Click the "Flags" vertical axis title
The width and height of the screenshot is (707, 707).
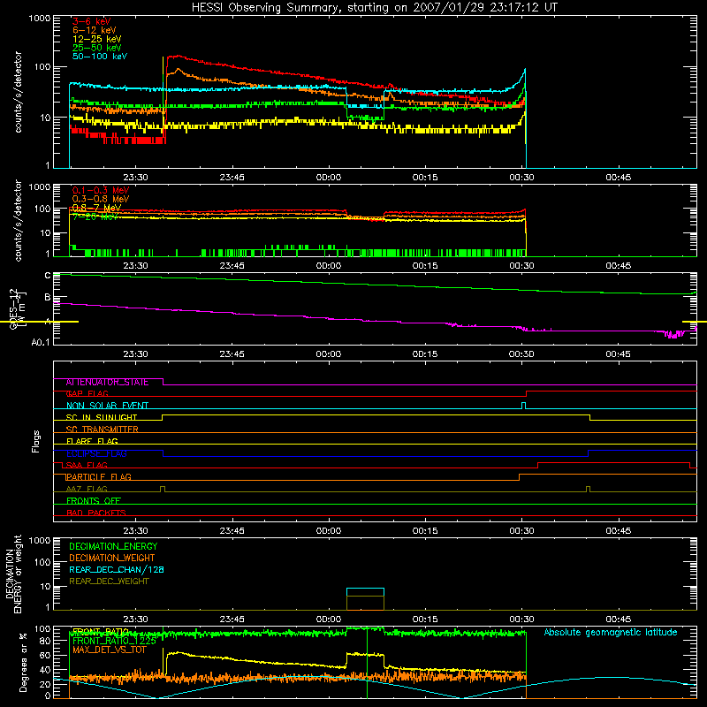pos(35,441)
